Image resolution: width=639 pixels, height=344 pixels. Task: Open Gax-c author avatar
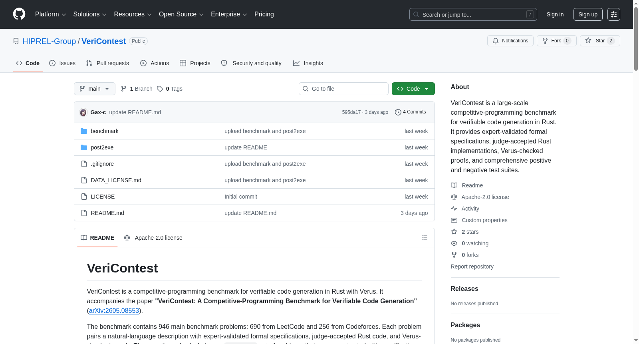click(83, 112)
